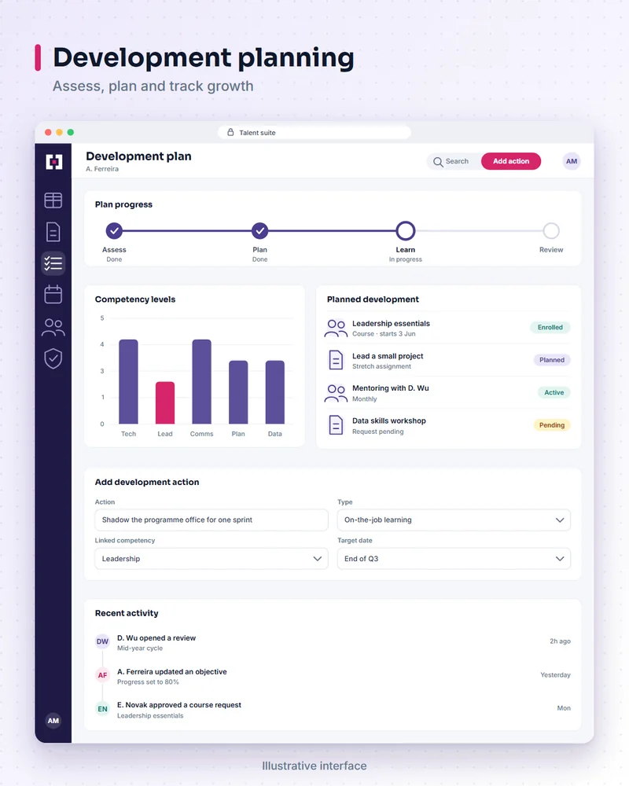This screenshot has height=786, width=629.
Task: Open Lead a small project item
Action: point(388,356)
